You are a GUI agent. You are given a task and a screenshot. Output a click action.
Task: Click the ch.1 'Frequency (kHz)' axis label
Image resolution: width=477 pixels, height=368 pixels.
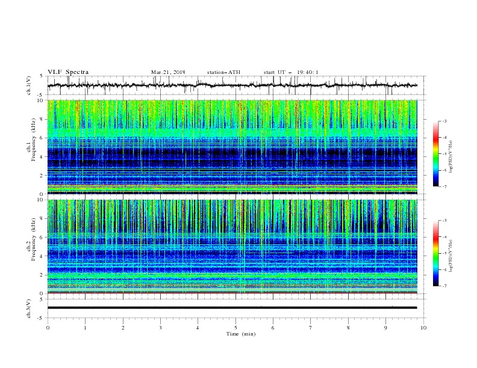[33, 140]
